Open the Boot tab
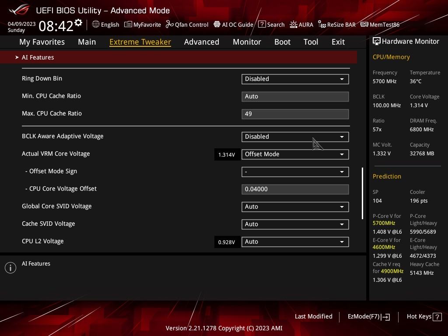The image size is (448, 336). (x=282, y=42)
